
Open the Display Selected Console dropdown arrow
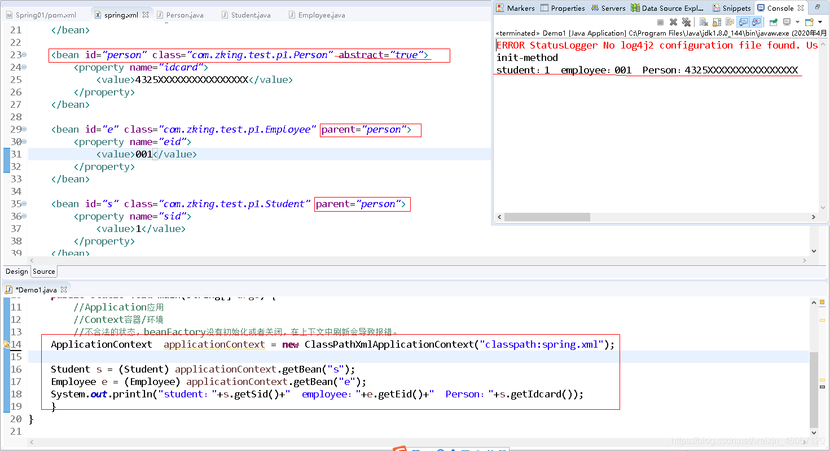(x=797, y=22)
